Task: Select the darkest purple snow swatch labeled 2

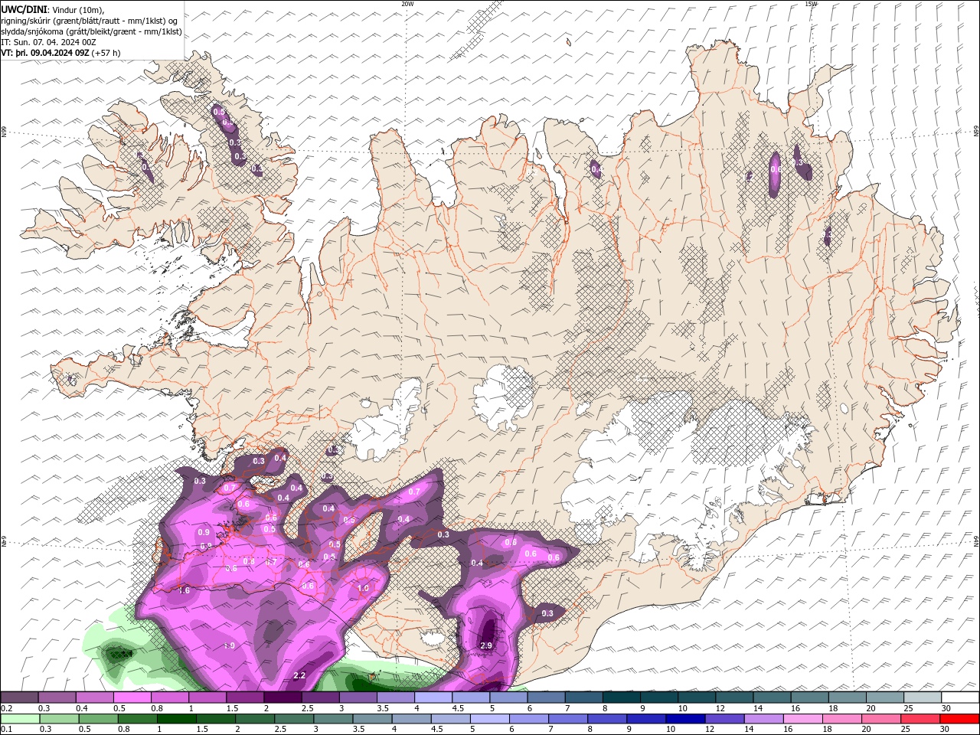Action: [x=282, y=697]
